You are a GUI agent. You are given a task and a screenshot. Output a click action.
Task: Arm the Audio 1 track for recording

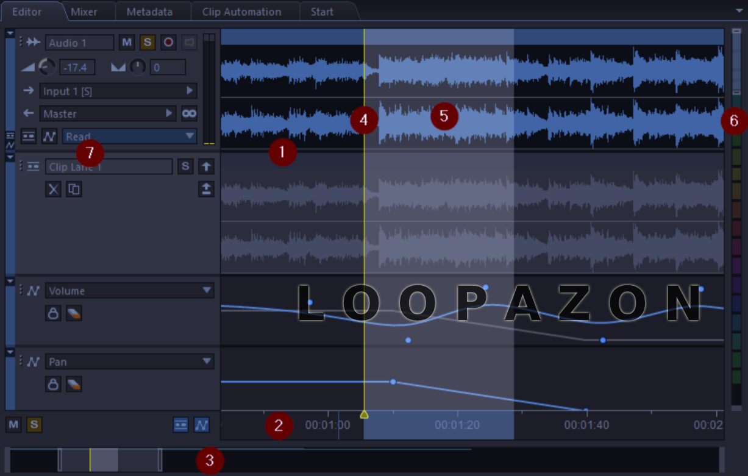[168, 42]
